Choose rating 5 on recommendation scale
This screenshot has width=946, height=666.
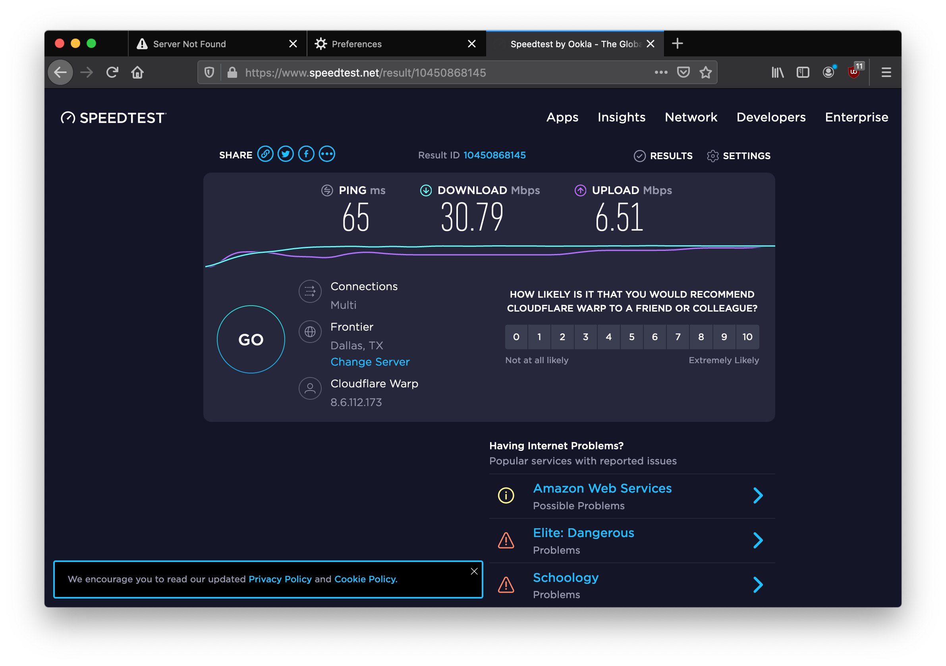coord(631,337)
